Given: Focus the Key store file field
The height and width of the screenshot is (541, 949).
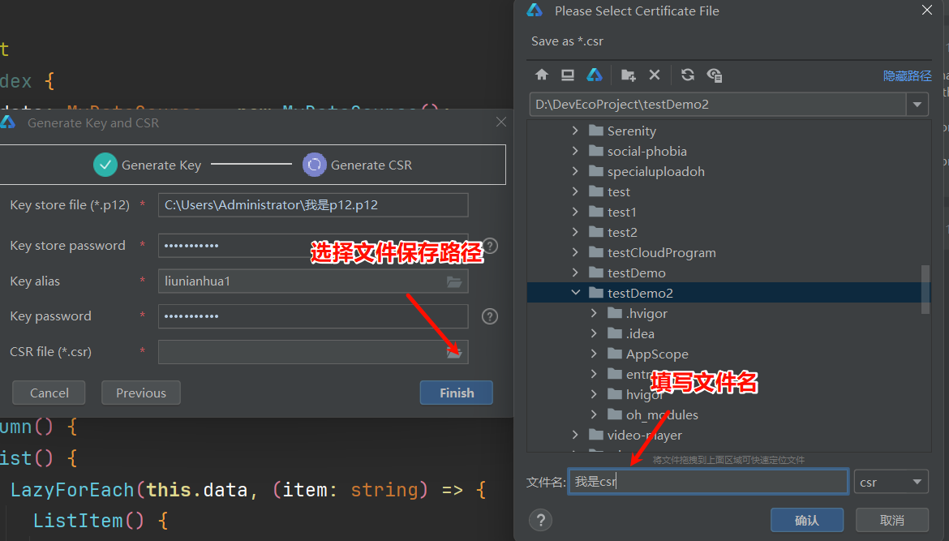Looking at the screenshot, I should pos(313,205).
